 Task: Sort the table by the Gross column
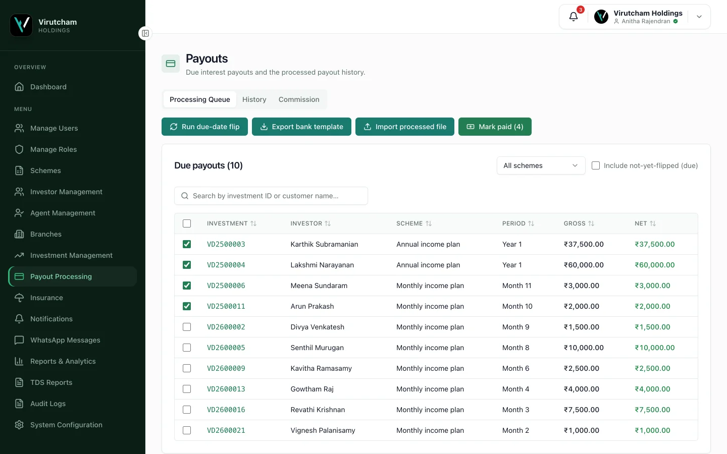(x=579, y=223)
